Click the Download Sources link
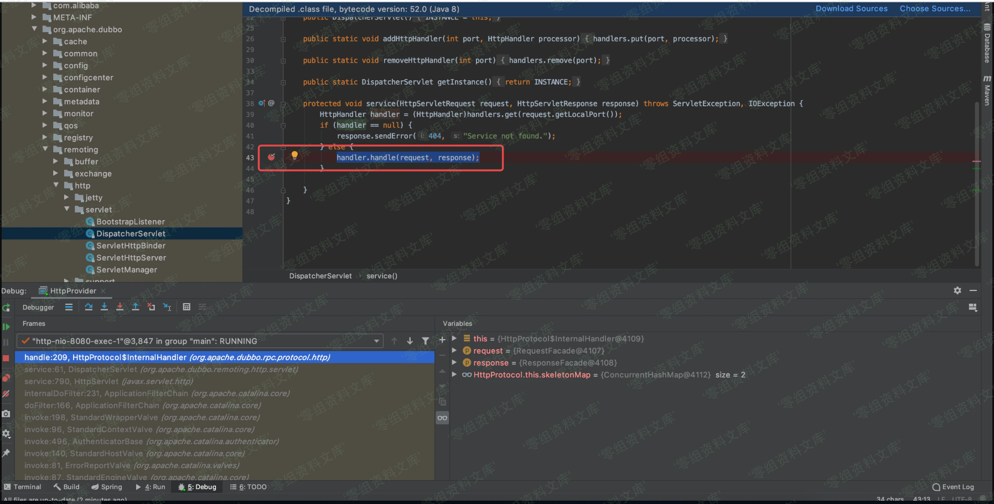Viewport: 994px width, 504px height. 851,8
